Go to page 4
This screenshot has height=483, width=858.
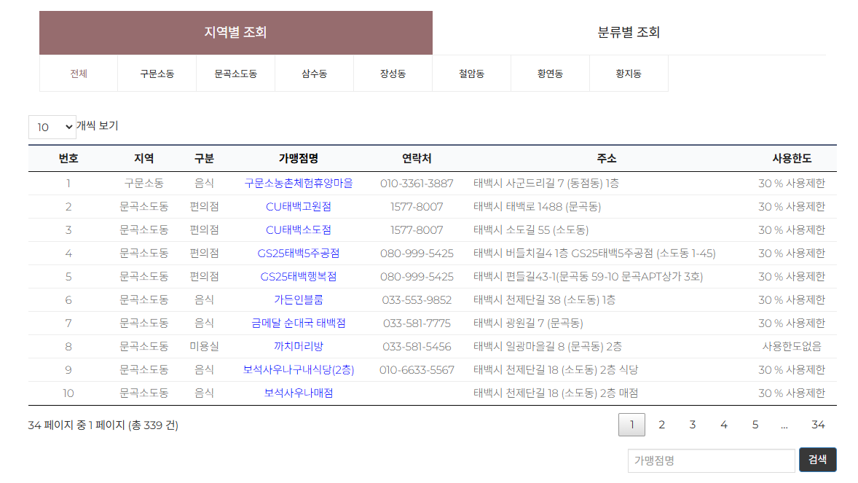click(723, 425)
